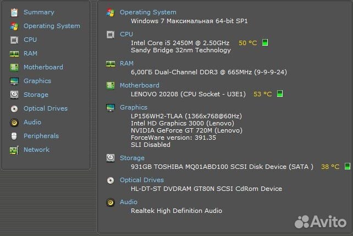This screenshot has width=353, height=236.
Task: Click the CPU chip icon in summary panel
Action: click(x=111, y=35)
